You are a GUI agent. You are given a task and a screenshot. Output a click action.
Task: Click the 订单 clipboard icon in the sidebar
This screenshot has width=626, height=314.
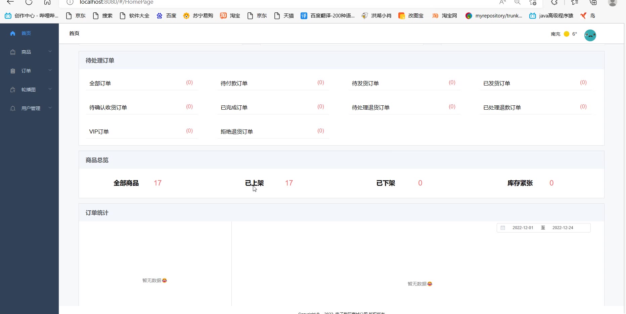pyautogui.click(x=13, y=71)
